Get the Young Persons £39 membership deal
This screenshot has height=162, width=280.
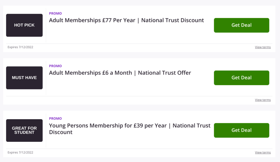pyautogui.click(x=241, y=130)
